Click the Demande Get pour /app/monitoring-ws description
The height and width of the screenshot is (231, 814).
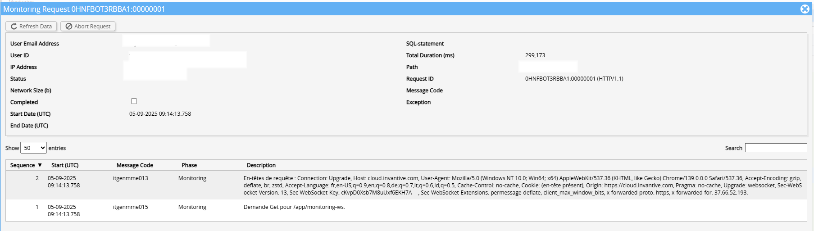294,207
